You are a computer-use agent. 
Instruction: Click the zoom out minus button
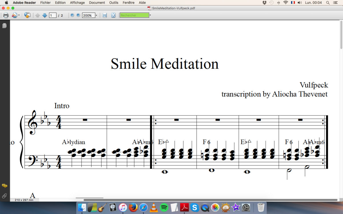pos(72,15)
